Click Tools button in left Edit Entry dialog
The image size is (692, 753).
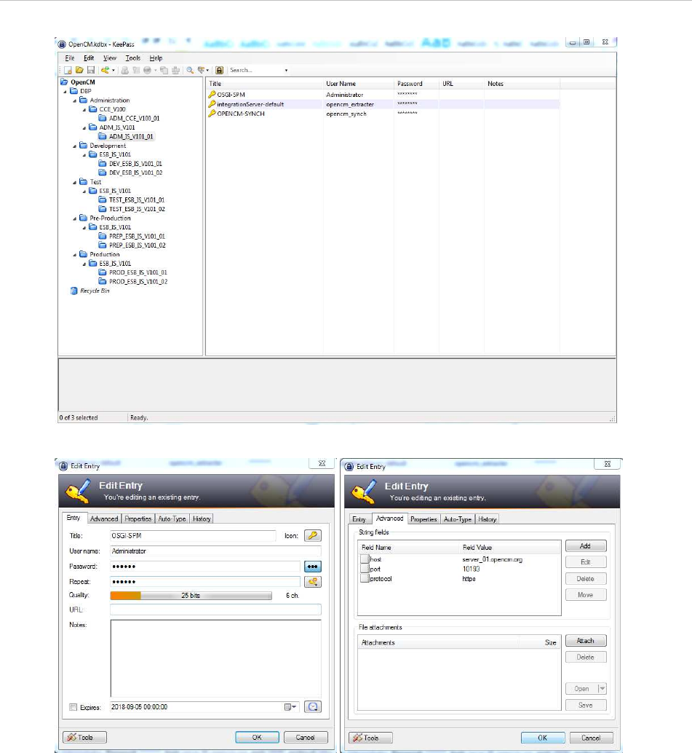[85, 738]
